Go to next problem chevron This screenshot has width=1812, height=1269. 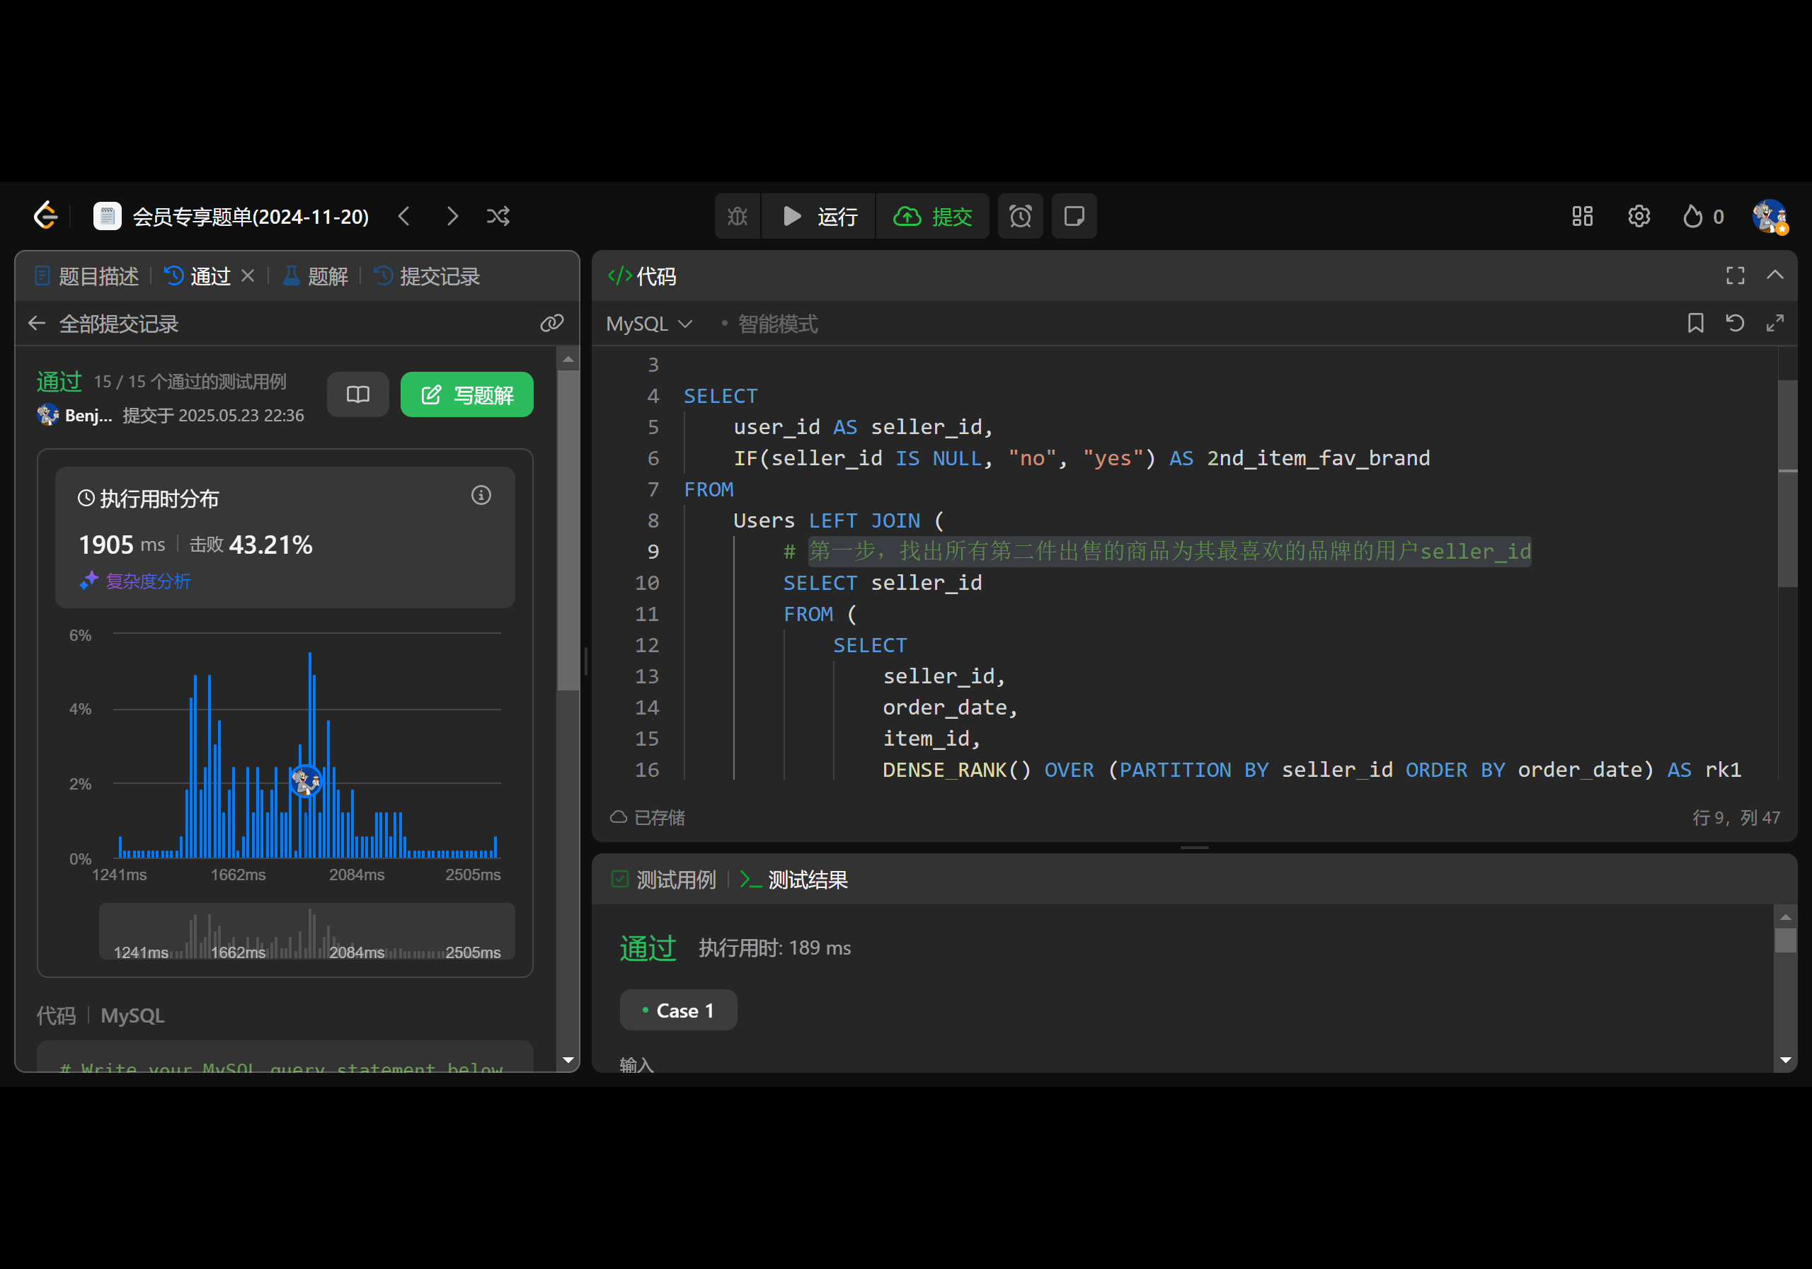452,217
